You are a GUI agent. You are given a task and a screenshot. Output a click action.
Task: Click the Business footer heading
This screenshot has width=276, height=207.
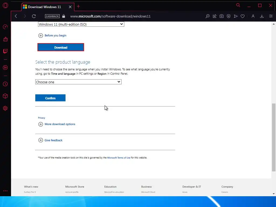pos(146,187)
